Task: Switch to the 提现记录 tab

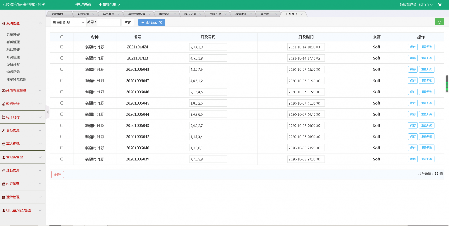Action: pyautogui.click(x=190, y=14)
